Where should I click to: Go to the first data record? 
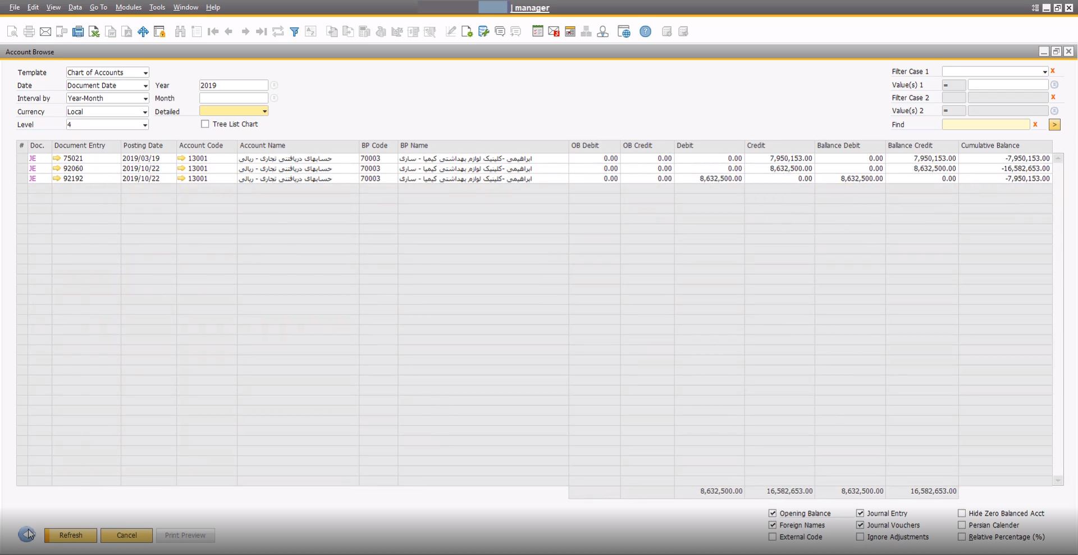[213, 31]
